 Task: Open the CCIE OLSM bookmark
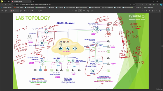[x=59, y=8]
